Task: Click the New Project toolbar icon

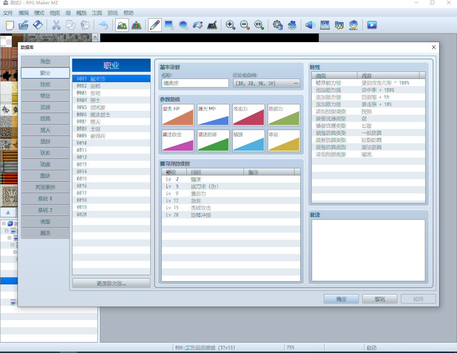Action: coord(10,25)
